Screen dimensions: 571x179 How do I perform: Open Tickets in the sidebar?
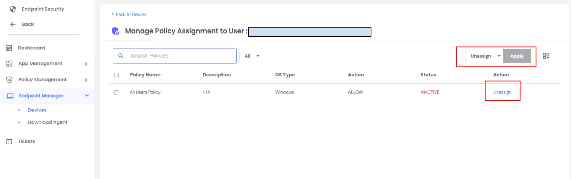(26, 141)
